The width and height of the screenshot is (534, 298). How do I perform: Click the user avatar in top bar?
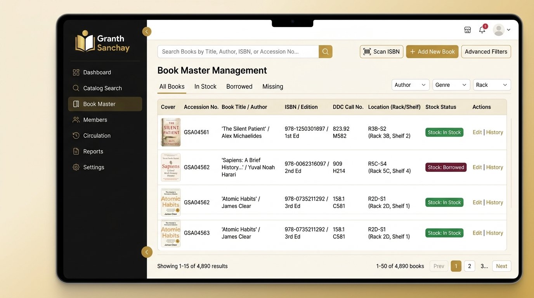coord(499,30)
